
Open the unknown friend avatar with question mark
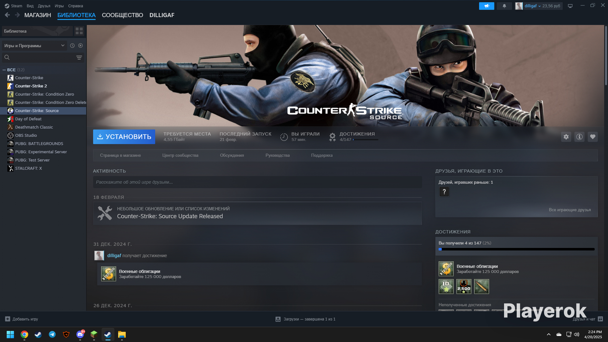coord(444,192)
